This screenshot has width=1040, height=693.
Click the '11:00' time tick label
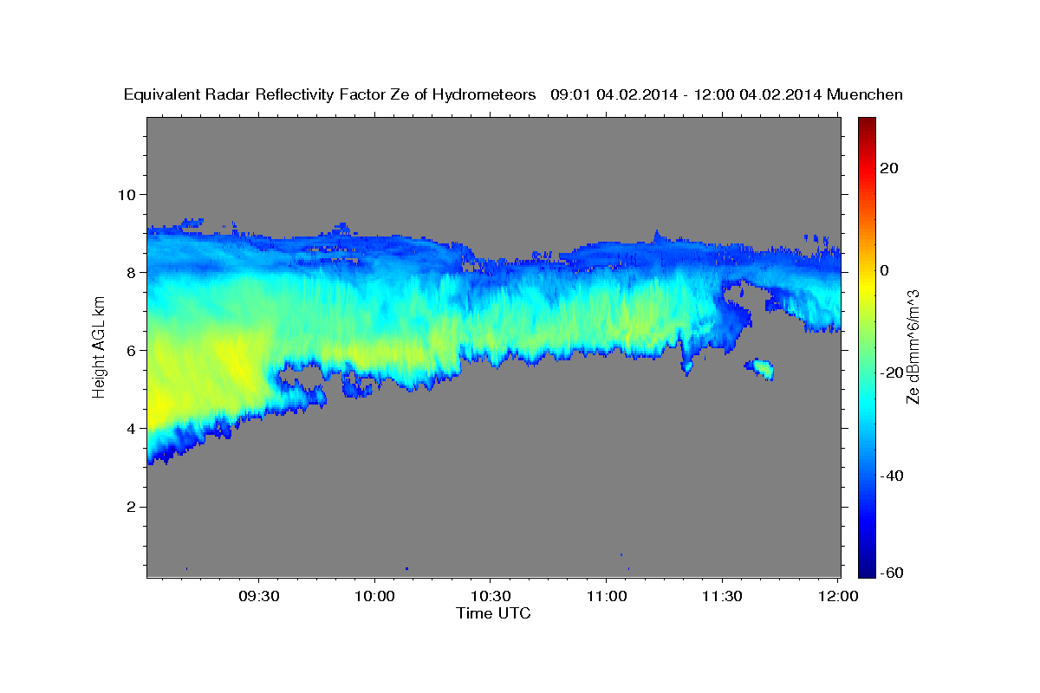(x=607, y=597)
